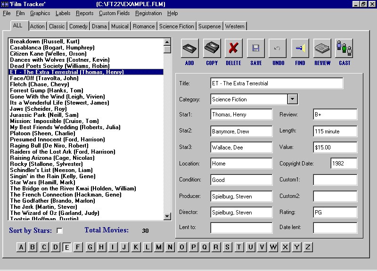
Task: Switch to the Classic tab
Action: click(x=57, y=26)
